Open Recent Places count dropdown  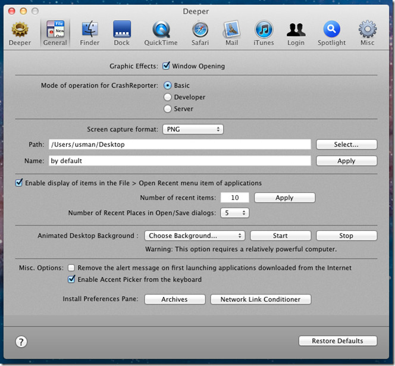235,213
